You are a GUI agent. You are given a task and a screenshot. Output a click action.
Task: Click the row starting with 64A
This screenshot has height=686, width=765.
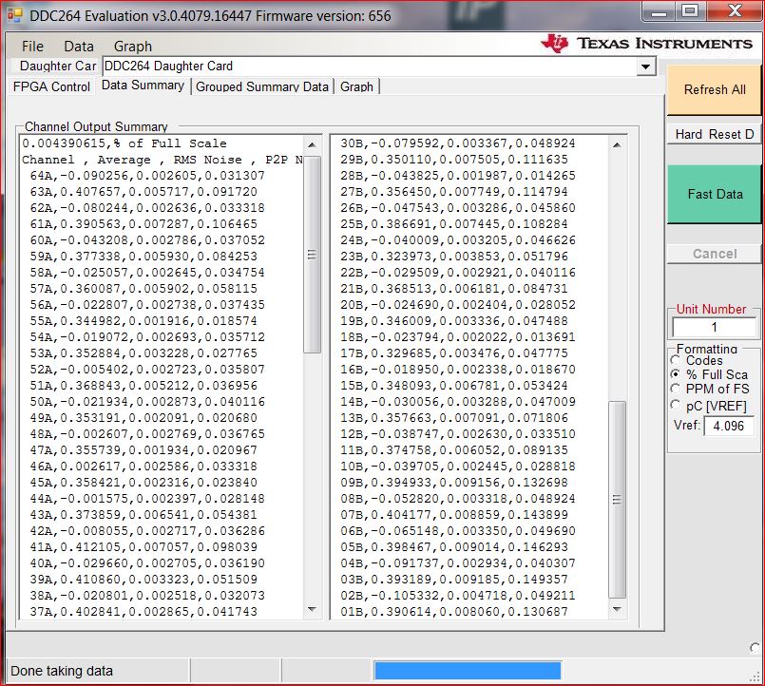(147, 176)
